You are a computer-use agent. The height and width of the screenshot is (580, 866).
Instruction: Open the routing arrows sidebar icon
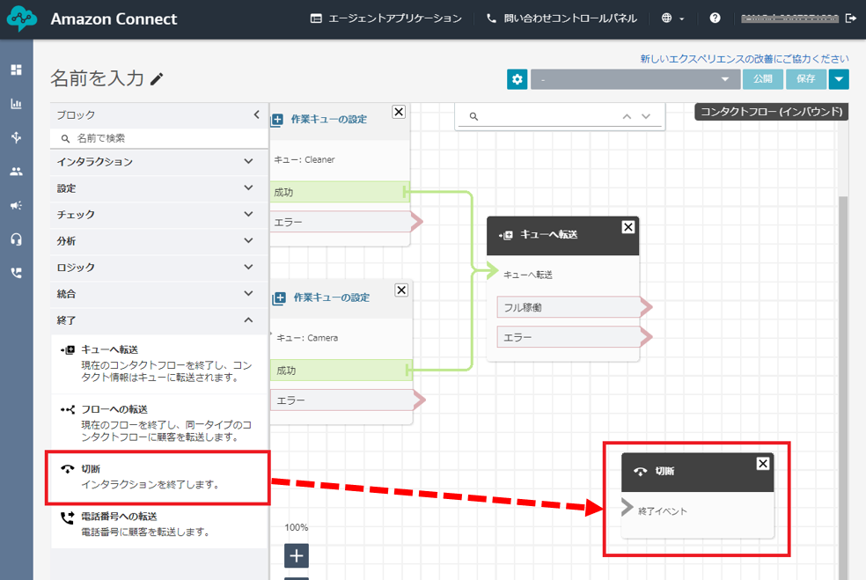click(17, 137)
